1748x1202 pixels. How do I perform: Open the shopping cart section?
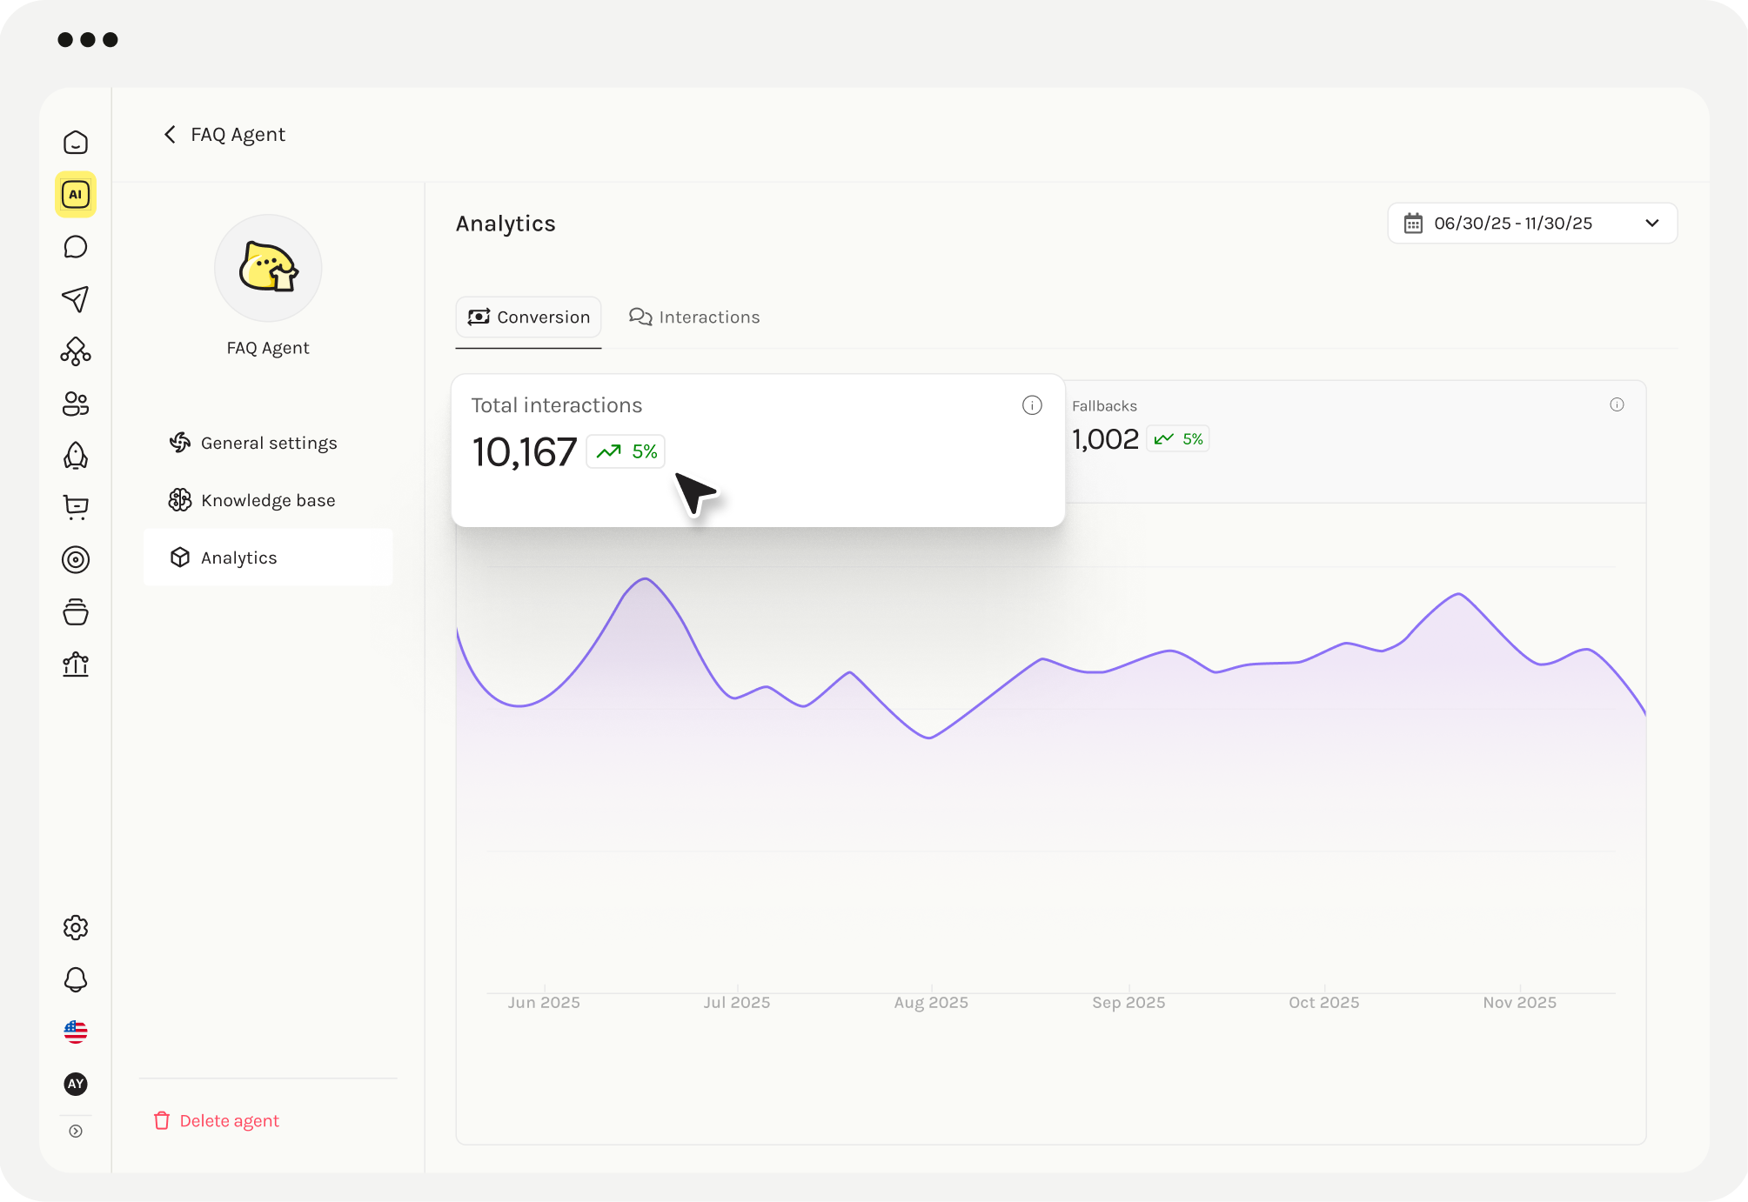coord(76,508)
